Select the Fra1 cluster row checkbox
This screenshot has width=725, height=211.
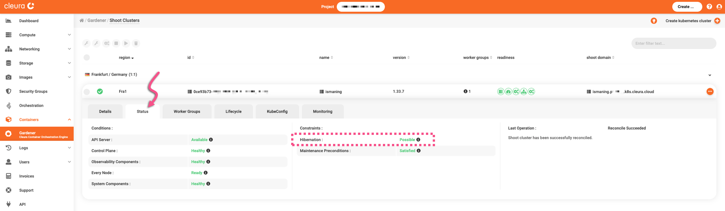[x=87, y=92]
